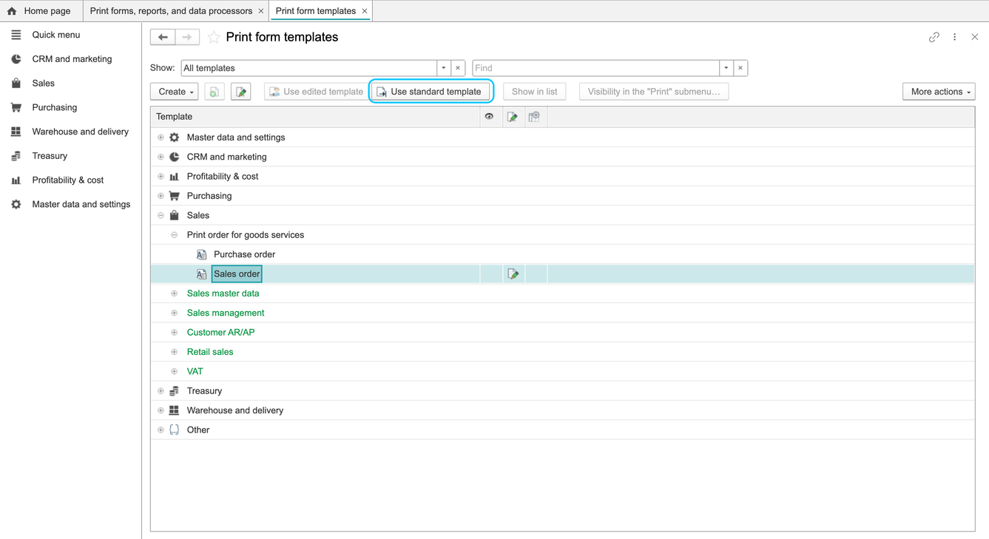Open Quick menu in the sidebar

[x=55, y=35]
